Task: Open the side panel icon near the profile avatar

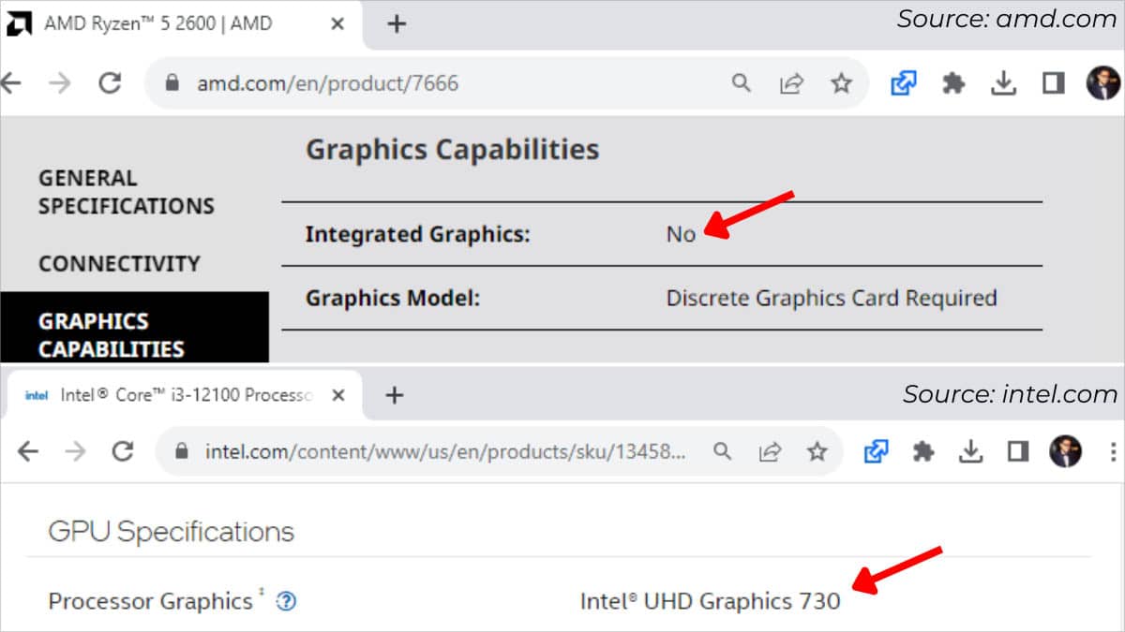Action: 1054,82
